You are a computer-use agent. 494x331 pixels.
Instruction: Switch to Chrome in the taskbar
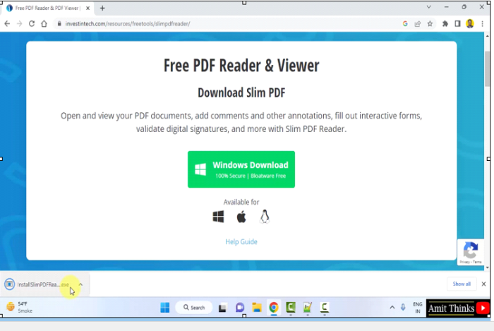point(274,308)
